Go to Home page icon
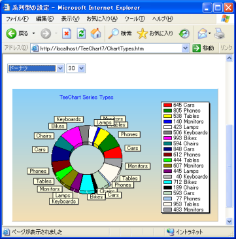 click(96, 33)
